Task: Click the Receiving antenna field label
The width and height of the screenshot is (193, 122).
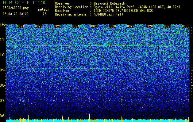Action: click(x=71, y=14)
